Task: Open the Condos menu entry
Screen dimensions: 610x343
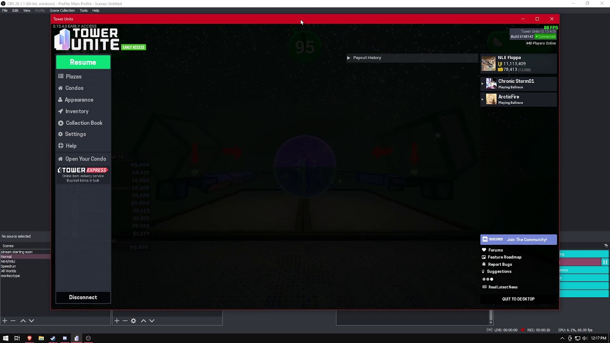Action: click(74, 88)
